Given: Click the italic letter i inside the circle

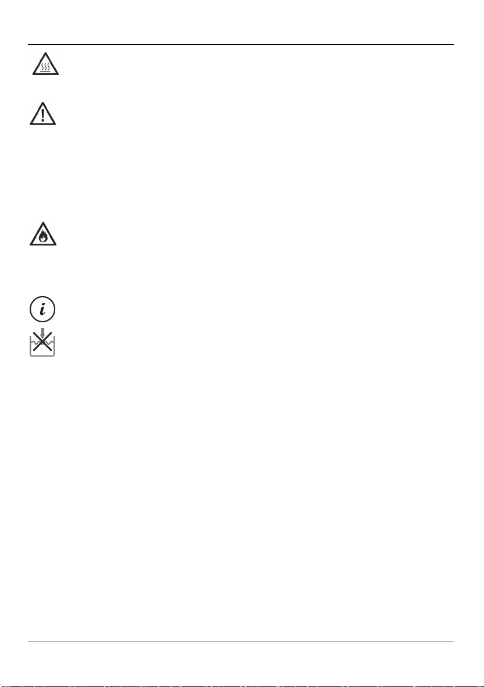Looking at the screenshot, I should (x=42, y=310).
